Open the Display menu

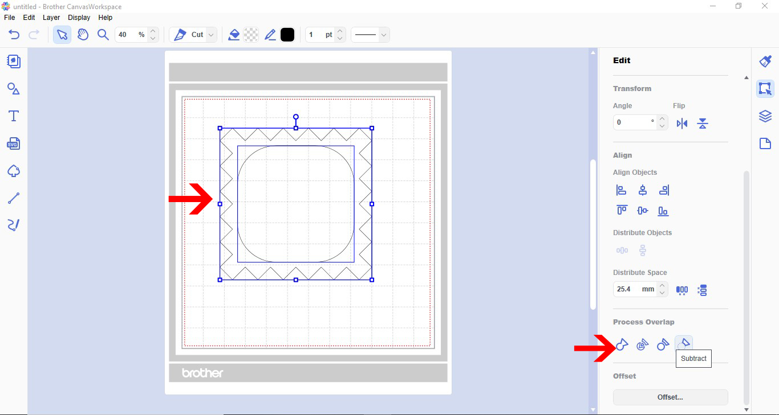pyautogui.click(x=79, y=18)
